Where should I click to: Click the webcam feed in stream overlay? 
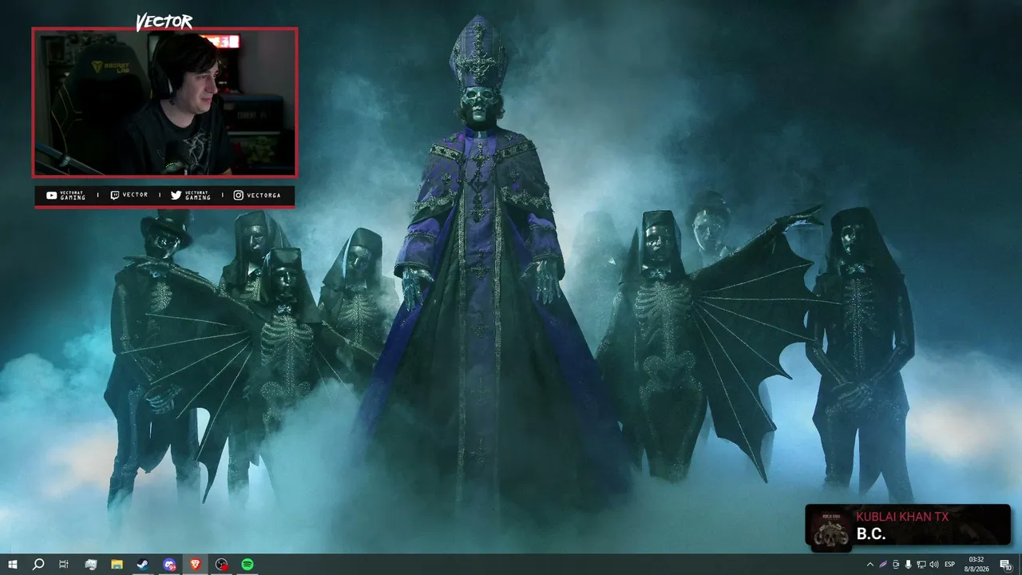[164, 102]
